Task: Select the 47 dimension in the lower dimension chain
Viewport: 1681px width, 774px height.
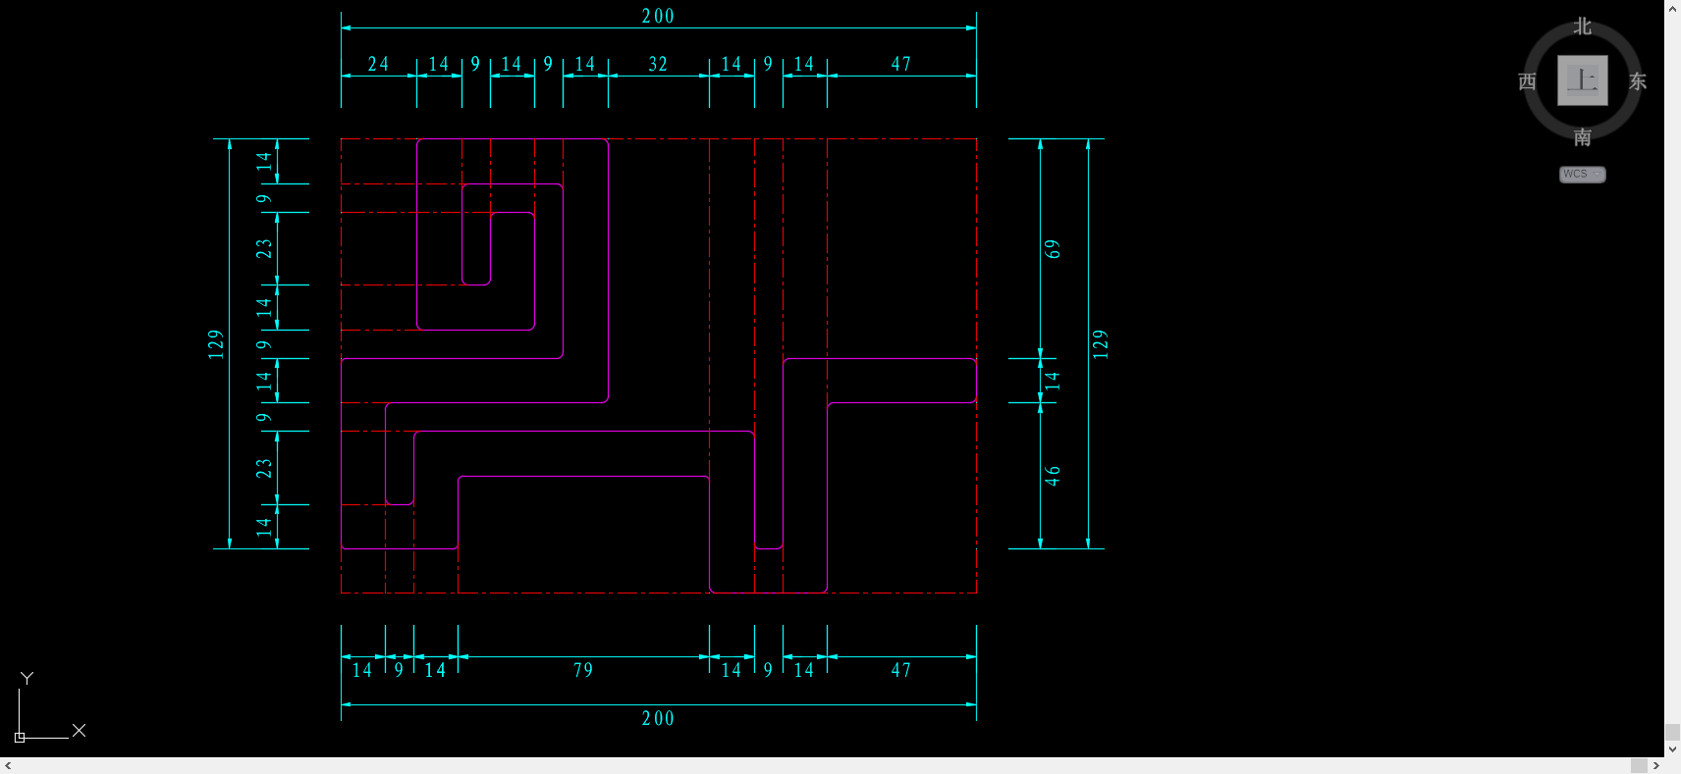Action: (x=901, y=670)
